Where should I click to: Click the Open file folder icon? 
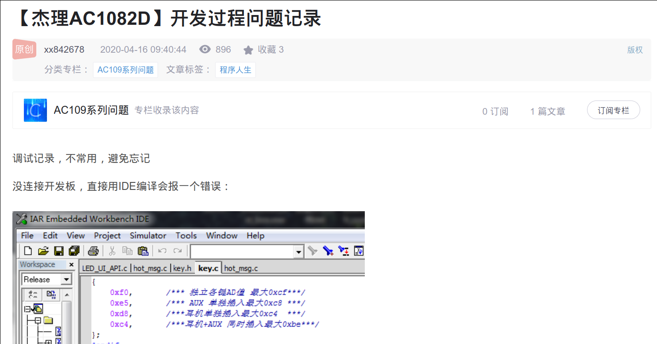coord(43,251)
